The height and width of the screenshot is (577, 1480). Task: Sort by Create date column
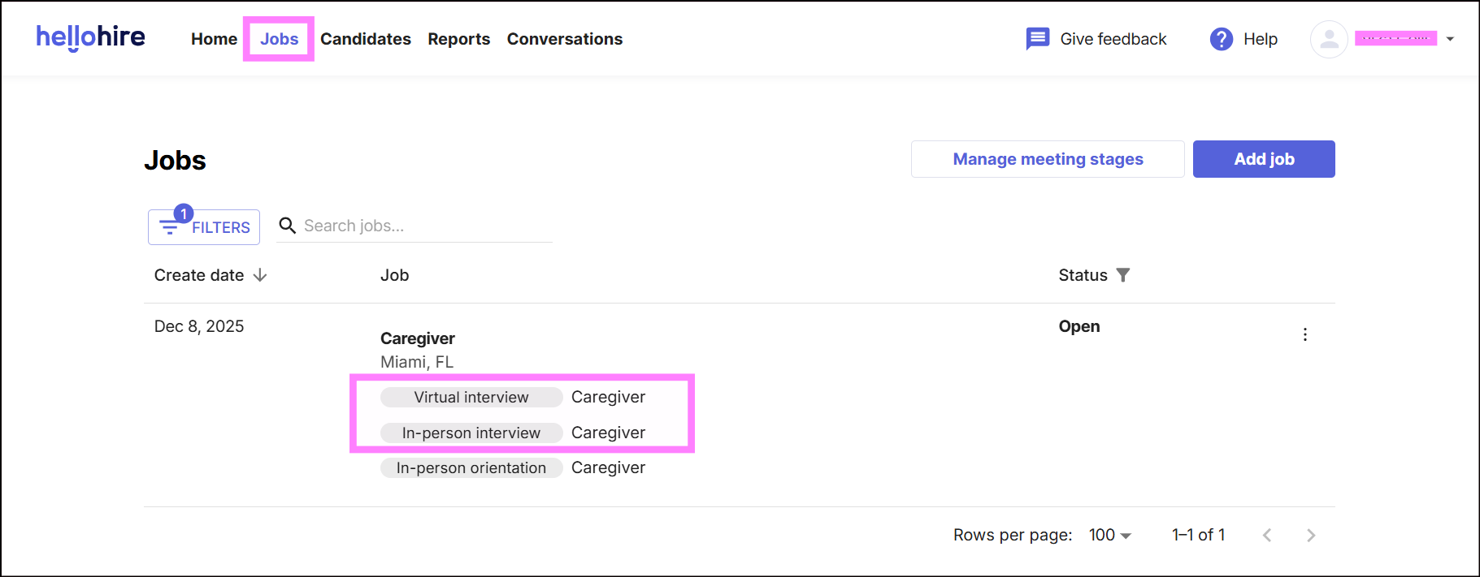pos(199,275)
